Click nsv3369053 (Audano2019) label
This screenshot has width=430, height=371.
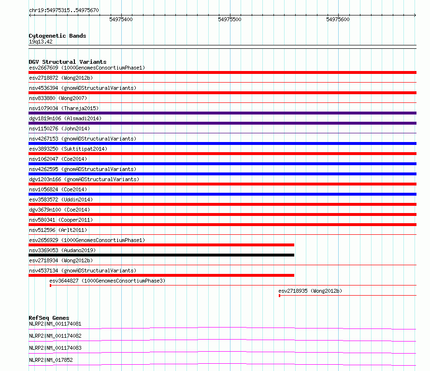tap(62, 250)
